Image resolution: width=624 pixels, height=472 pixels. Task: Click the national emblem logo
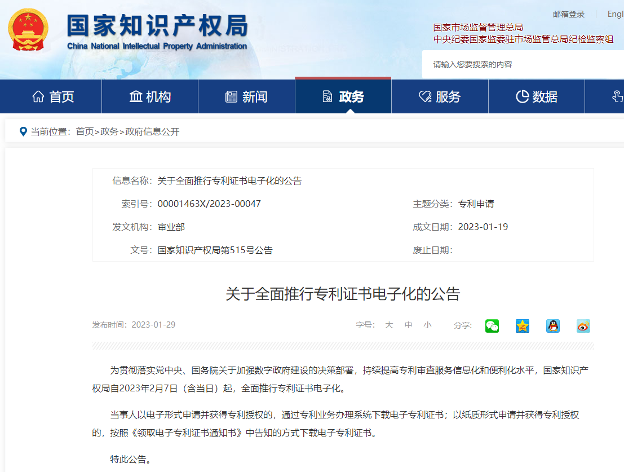coord(28,29)
